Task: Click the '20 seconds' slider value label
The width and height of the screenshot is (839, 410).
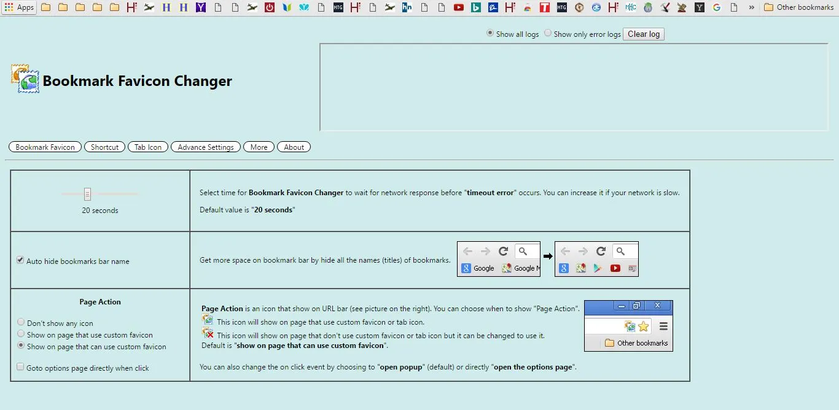Action: (100, 211)
